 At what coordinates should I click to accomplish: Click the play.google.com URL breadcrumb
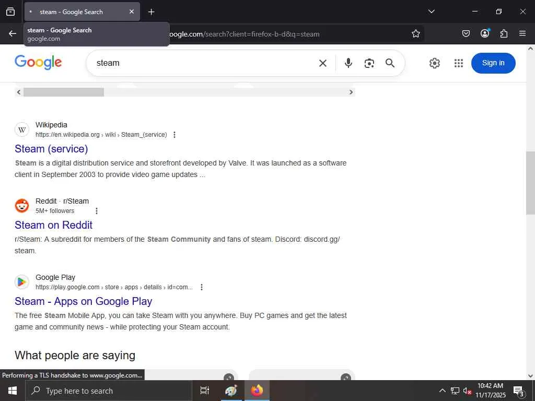point(114,287)
